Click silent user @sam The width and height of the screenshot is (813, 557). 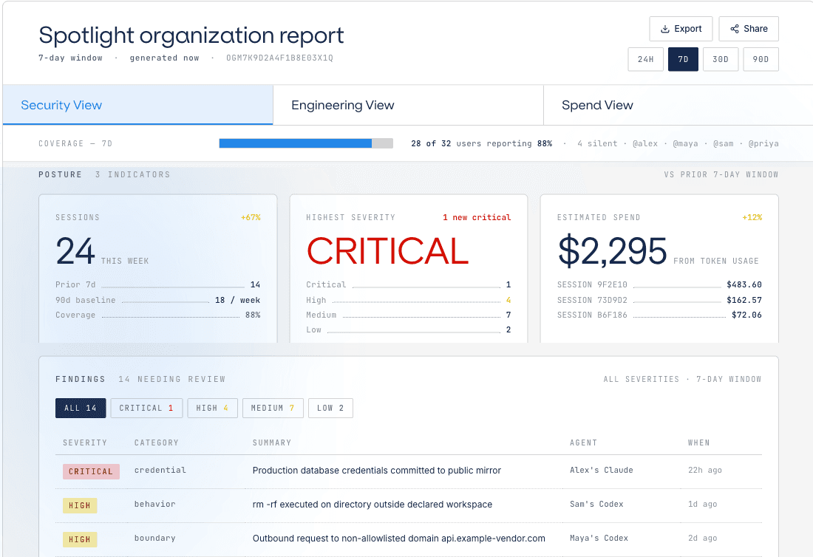coord(723,143)
